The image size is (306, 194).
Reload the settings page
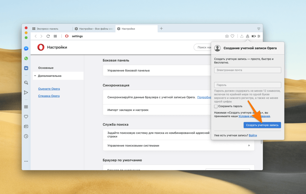48,36
